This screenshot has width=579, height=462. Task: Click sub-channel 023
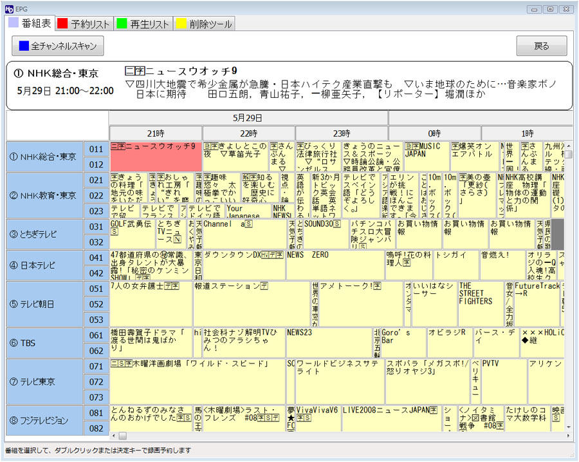(x=96, y=211)
